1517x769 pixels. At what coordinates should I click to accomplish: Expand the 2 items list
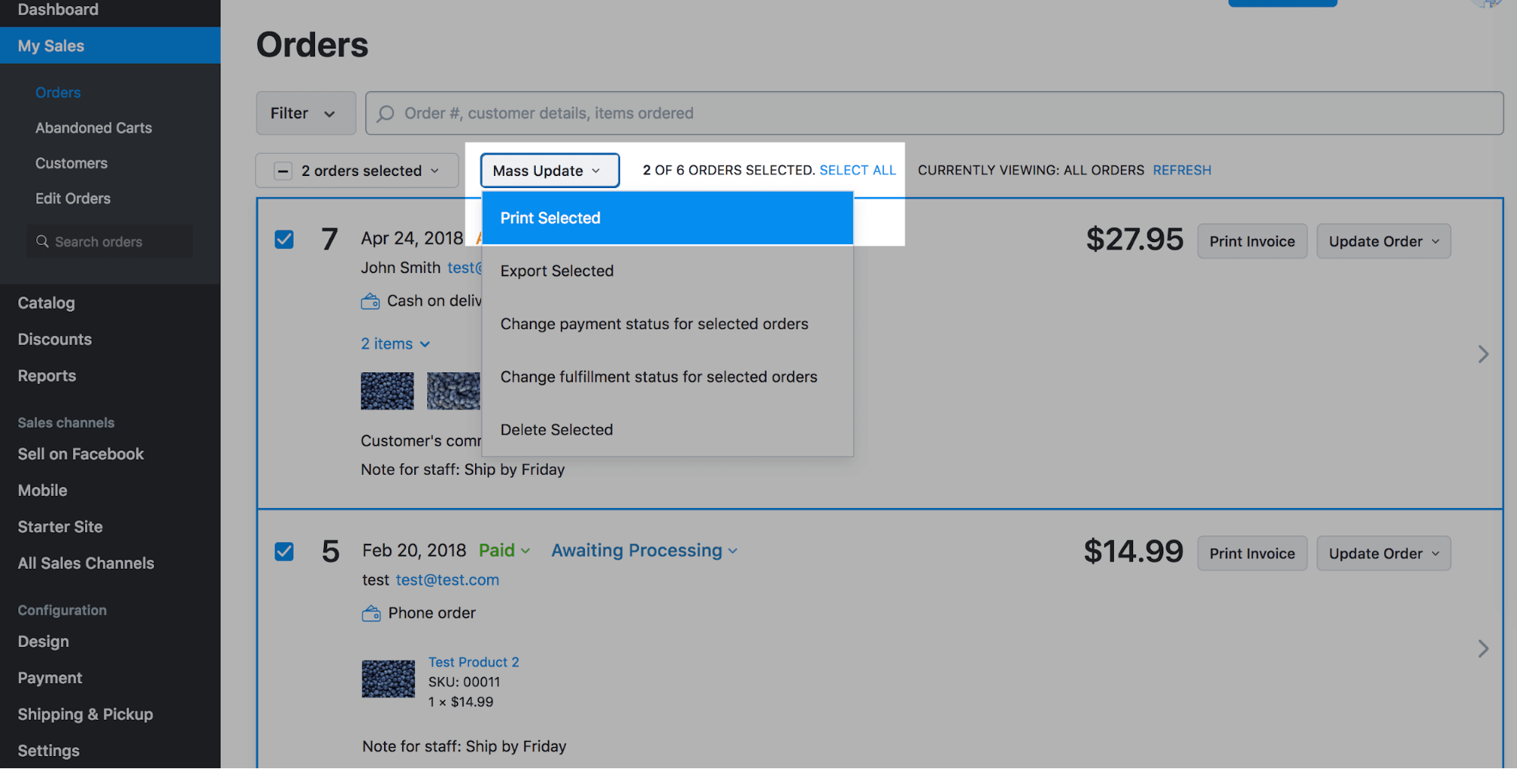tap(395, 344)
